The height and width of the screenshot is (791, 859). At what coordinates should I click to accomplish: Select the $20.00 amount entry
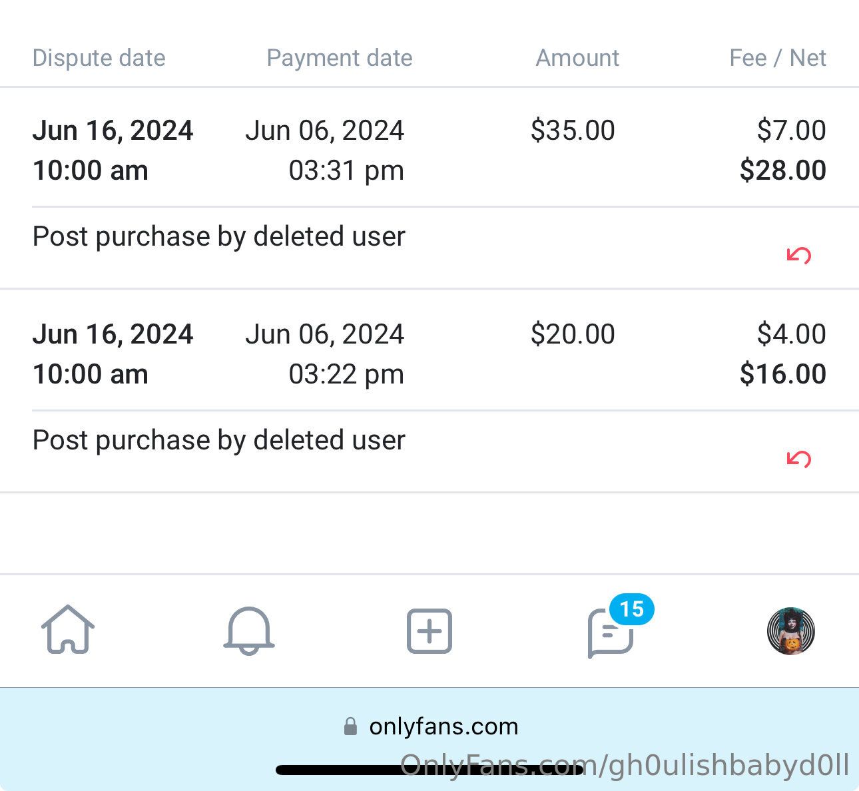click(573, 334)
